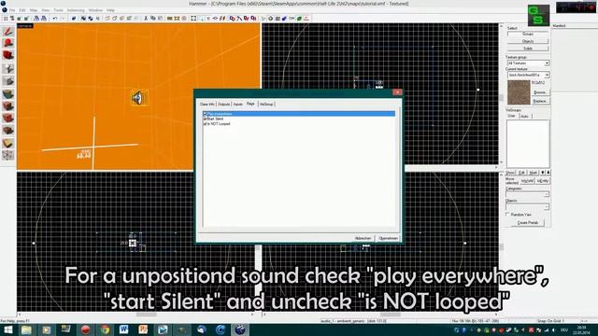598x336 pixels.
Task: Click the Carve icon in the top toolbar
Action: pyautogui.click(x=74, y=19)
